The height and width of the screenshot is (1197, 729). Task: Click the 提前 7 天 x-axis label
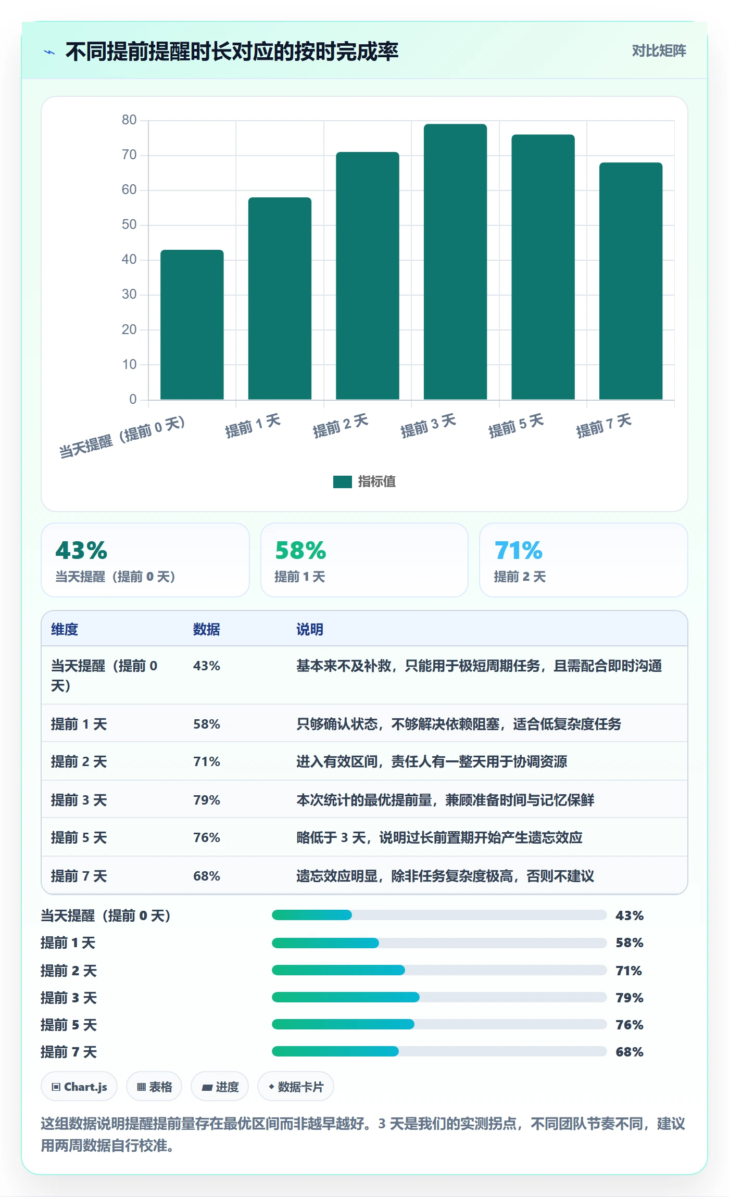coord(604,426)
